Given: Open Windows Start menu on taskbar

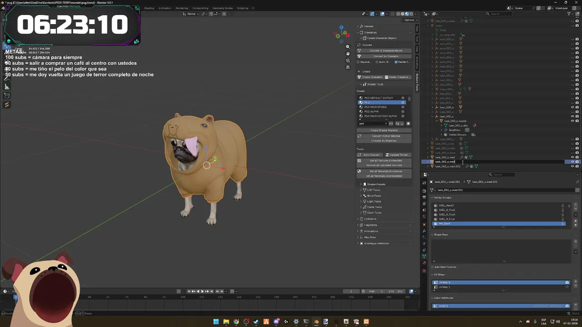Looking at the screenshot, I should pyautogui.click(x=216, y=322).
